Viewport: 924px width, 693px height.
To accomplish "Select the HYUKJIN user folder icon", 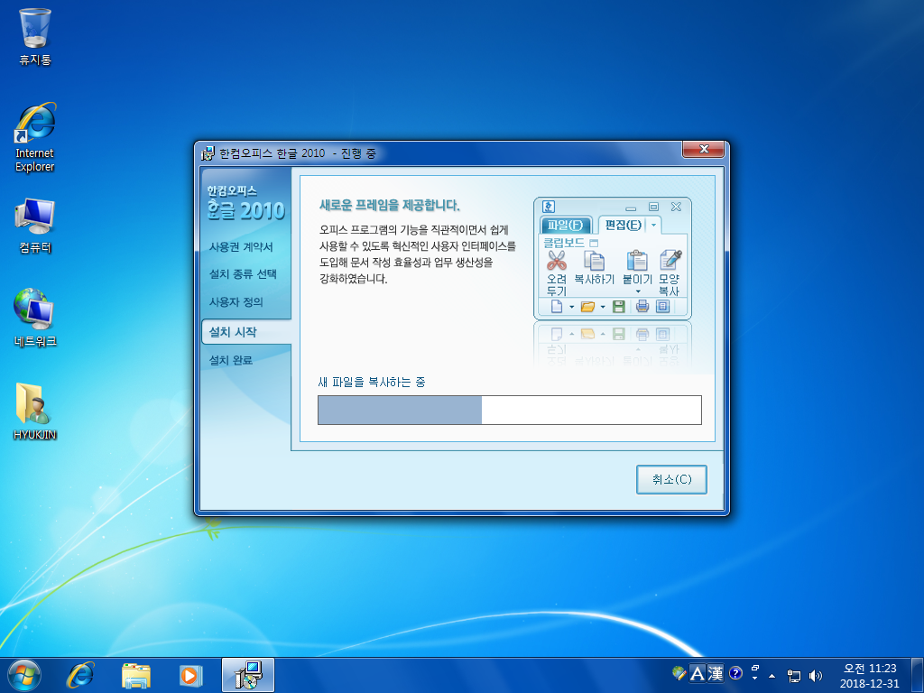I will tap(35, 411).
